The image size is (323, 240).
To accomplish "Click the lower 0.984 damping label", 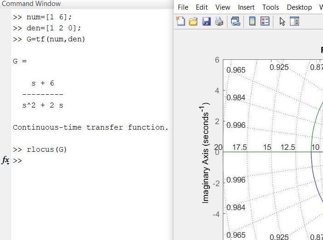I will pyautogui.click(x=236, y=207).
